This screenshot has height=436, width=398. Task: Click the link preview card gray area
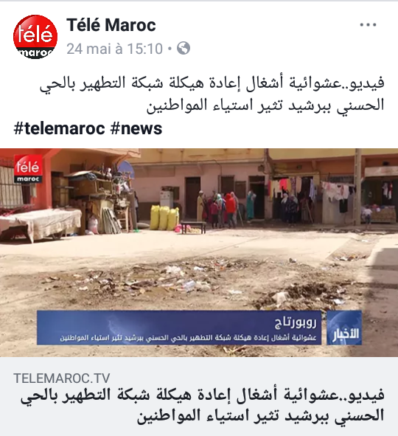click(199, 396)
